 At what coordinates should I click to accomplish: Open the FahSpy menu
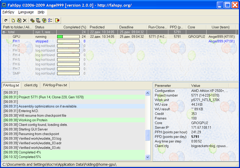[8, 12]
